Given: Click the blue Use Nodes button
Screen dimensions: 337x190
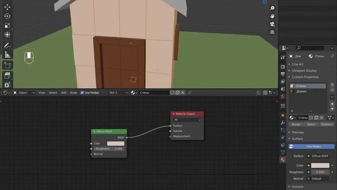Looking at the screenshot, I should pyautogui.click(x=311, y=147).
